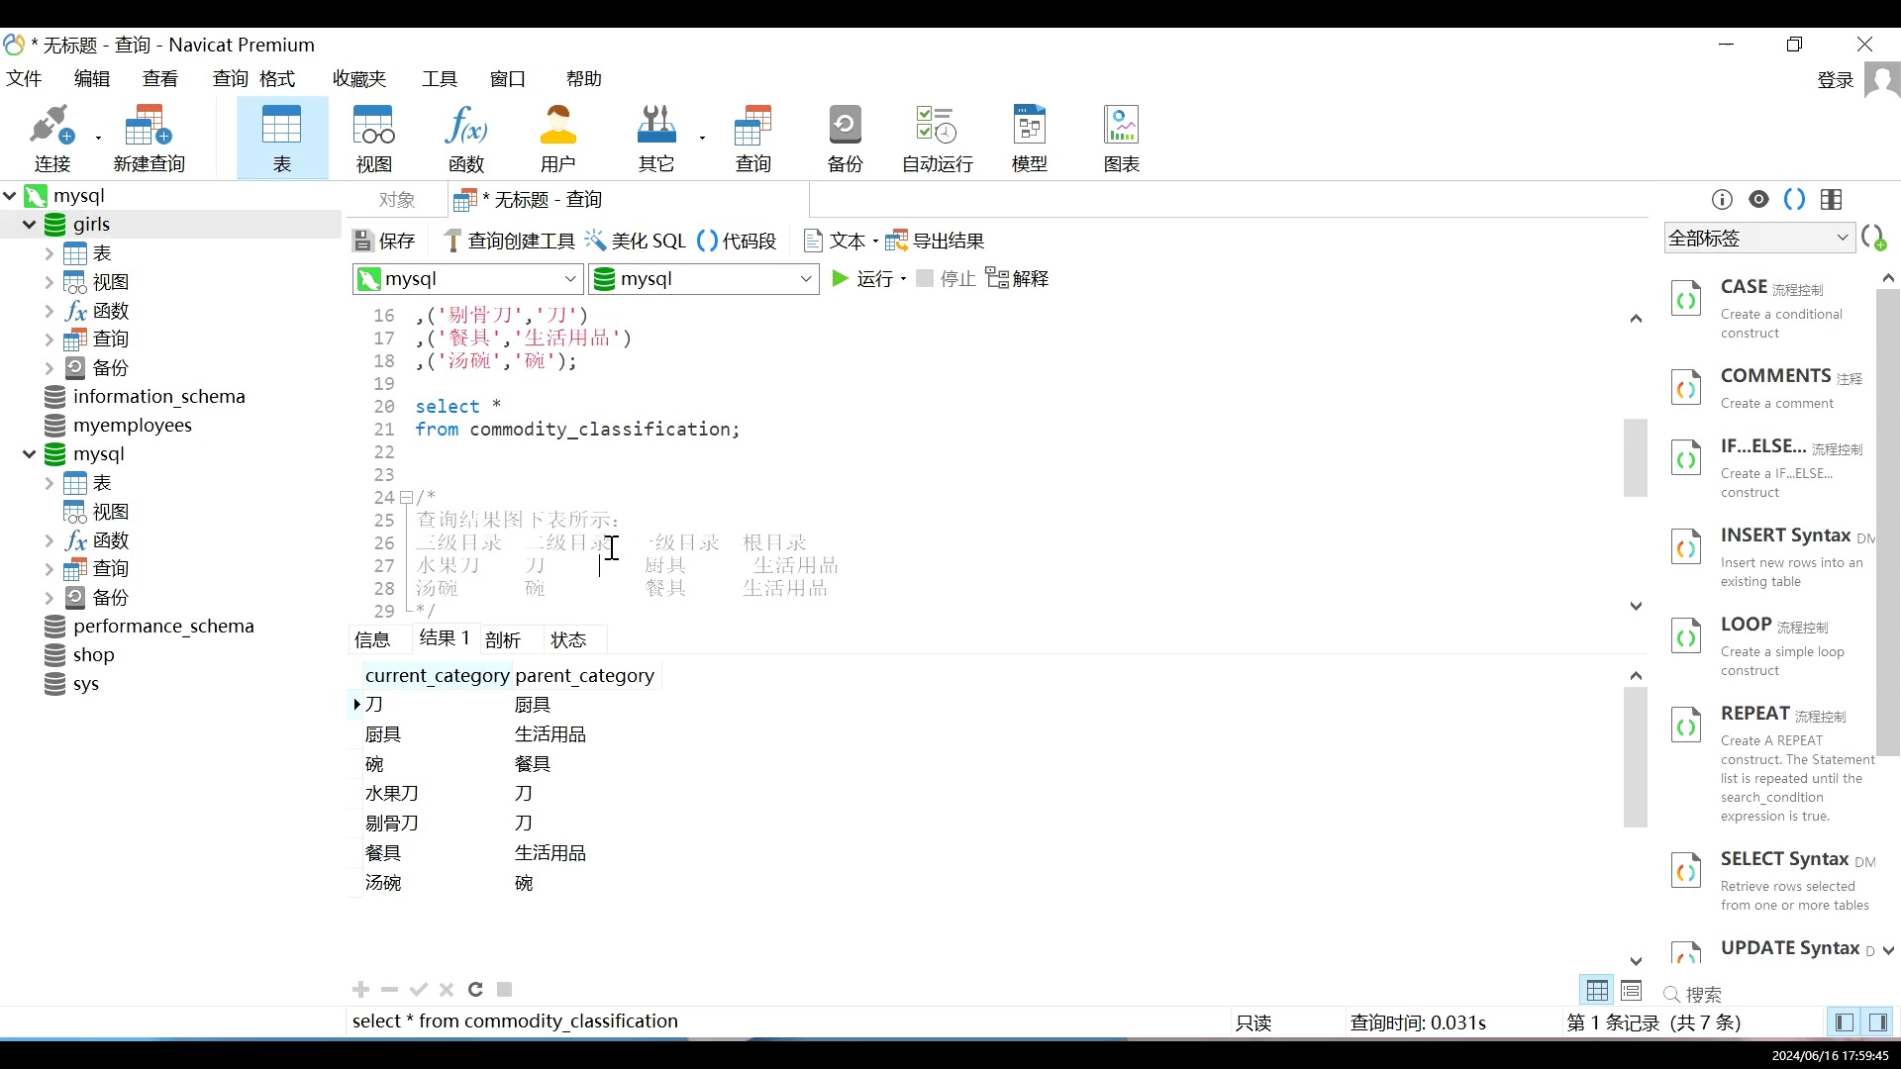Expand the 运行 button dropdown arrow
Screen dimensions: 1901x1069
pyautogui.click(x=902, y=279)
